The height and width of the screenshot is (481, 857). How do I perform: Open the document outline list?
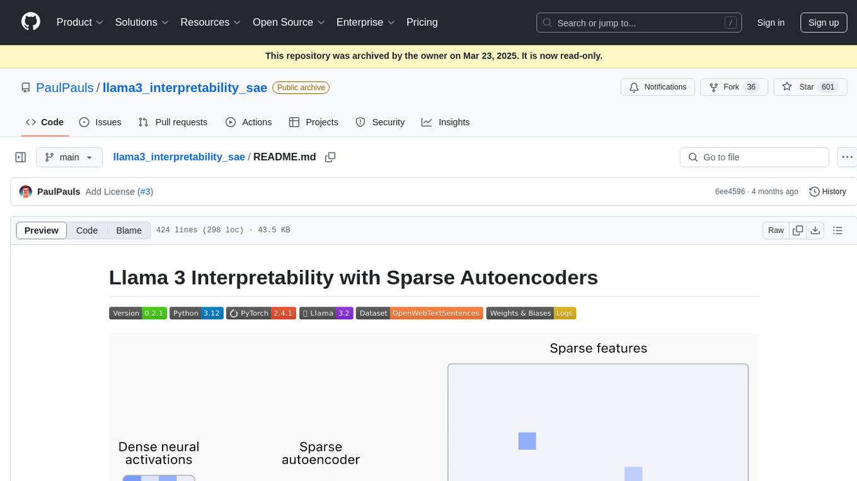[x=838, y=230]
